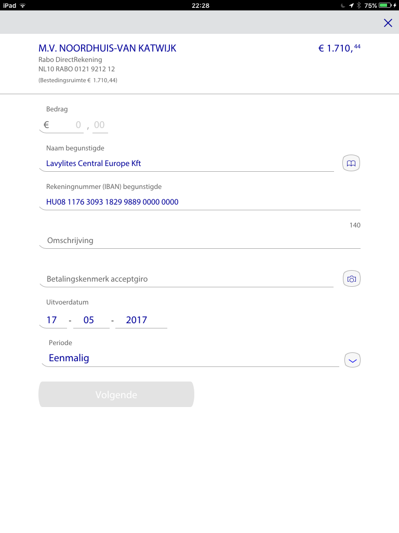Viewport: 399px width, 533px height.
Task: Tap the cents field of Bedrag
Action: tap(100, 125)
